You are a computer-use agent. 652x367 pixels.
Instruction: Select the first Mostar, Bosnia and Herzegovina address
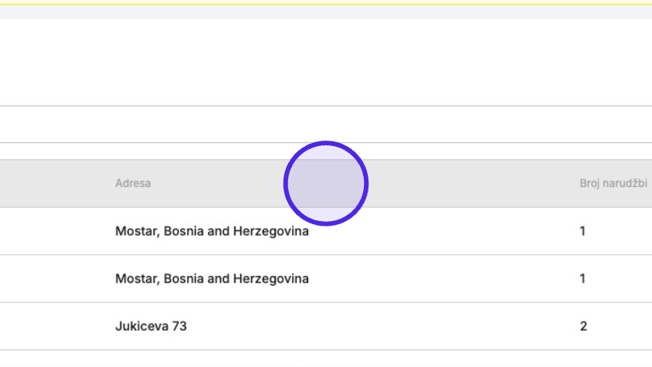point(212,231)
